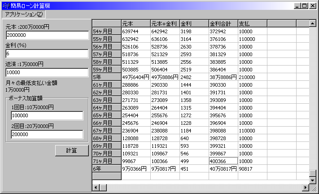Screen dimensions: 319x194
Task: Click the bonus 1回目 input field
Action: click(x=47, y=116)
